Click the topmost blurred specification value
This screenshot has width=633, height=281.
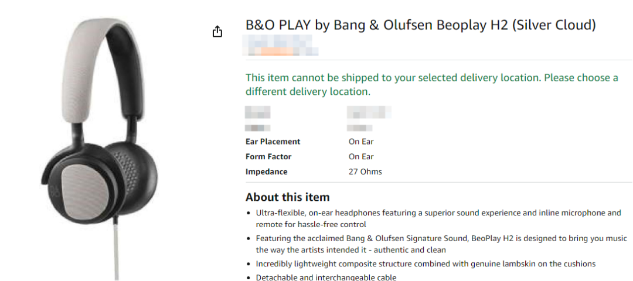pyautogui.click(x=369, y=112)
